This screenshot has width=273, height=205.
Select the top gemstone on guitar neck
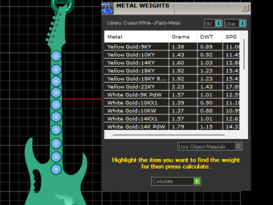click(x=56, y=56)
